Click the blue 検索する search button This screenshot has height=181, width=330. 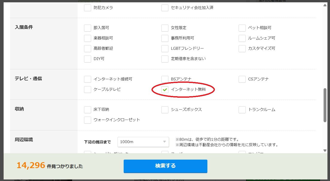click(x=165, y=166)
